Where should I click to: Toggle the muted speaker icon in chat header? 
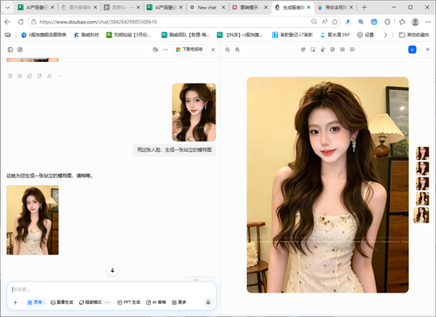point(155,50)
